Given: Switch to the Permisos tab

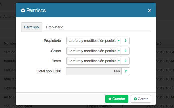Looking at the screenshot, I should click(x=31, y=27).
